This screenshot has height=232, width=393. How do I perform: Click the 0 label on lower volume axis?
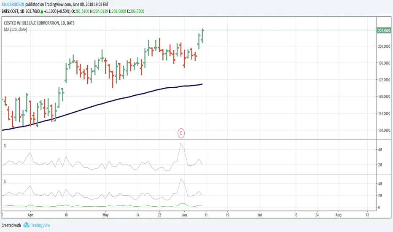(x=379, y=208)
